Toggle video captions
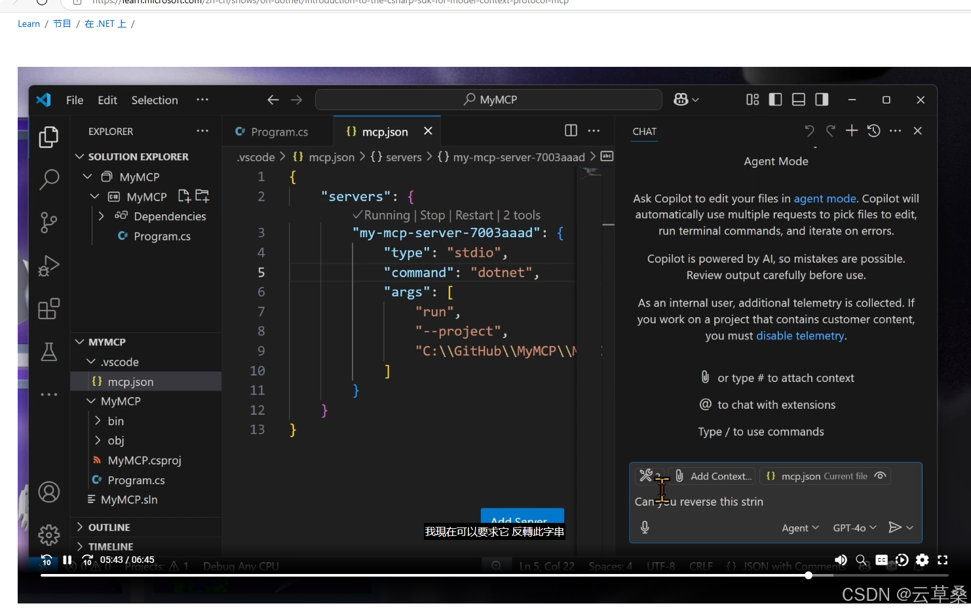Image resolution: width=971 pixels, height=612 pixels. (882, 560)
